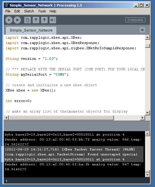This screenshot has width=155, height=187.
Task: Click the Processing app icon in title bar
Action: [7, 5]
